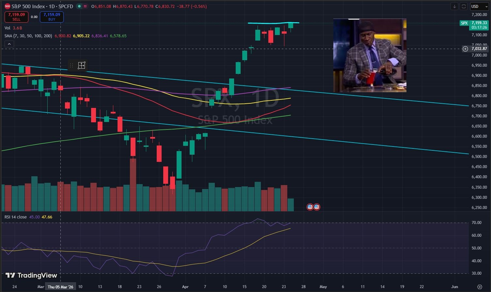Click the Vol value 3.6 B

click(17, 28)
